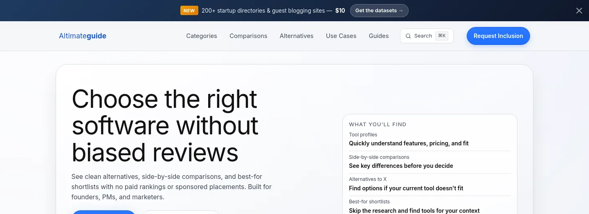The width and height of the screenshot is (589, 214).
Task: Click the "Best-for shortlists" label
Action: click(x=369, y=202)
